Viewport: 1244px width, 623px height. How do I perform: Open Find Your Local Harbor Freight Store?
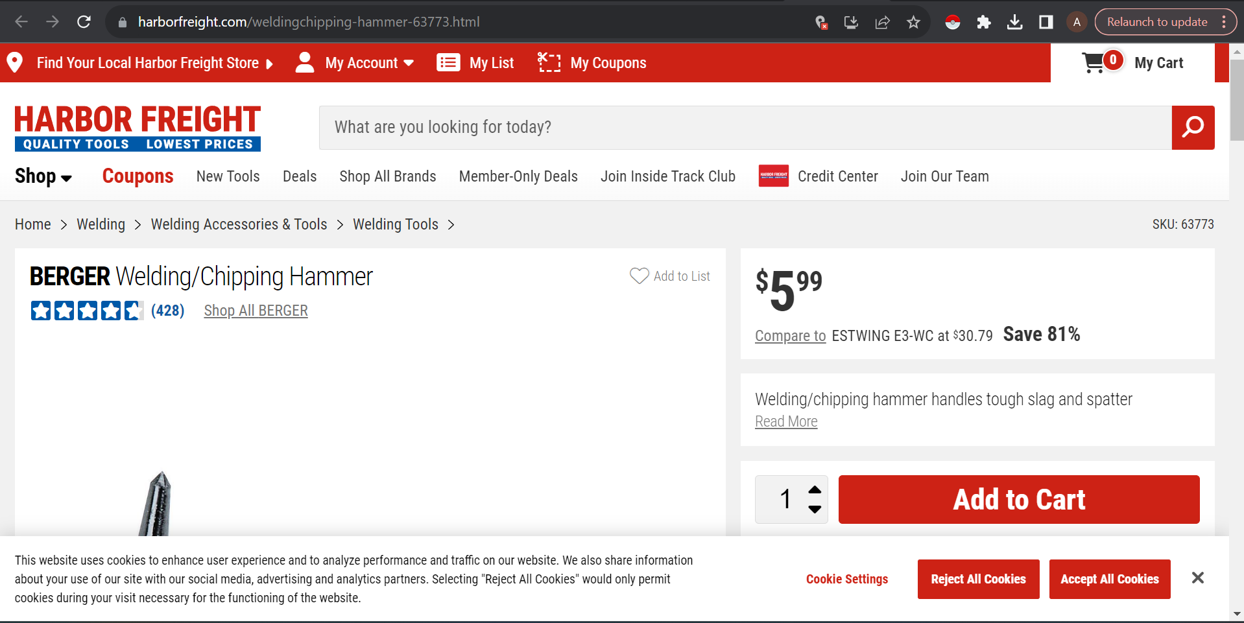click(x=154, y=63)
